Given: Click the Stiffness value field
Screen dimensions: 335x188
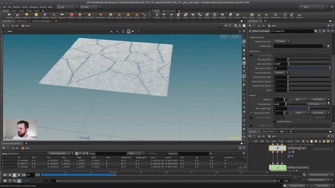Looking at the screenshot, I should point(278,100).
